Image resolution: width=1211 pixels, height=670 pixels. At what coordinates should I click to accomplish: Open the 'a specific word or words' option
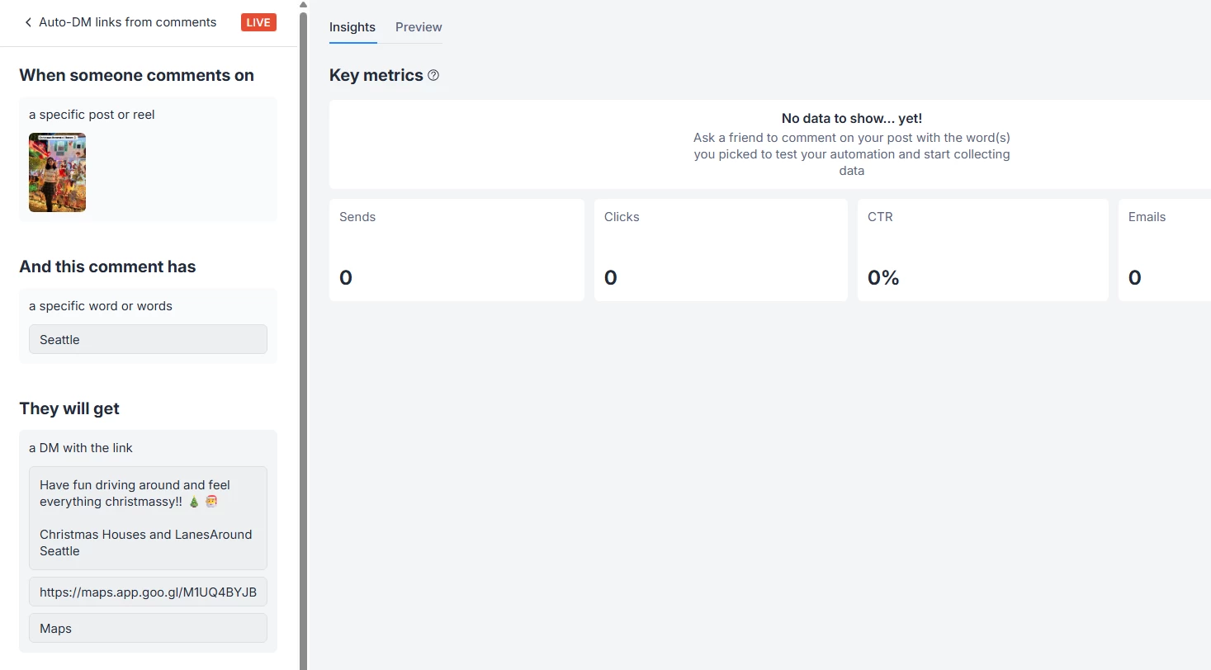pos(101,306)
